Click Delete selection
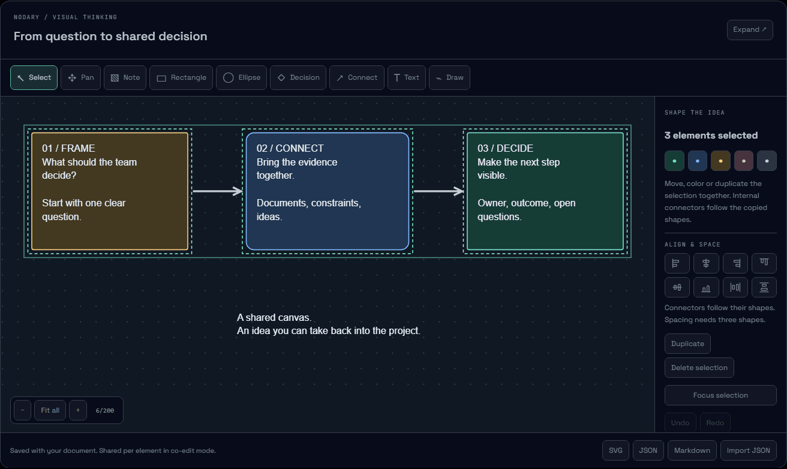Screen dimensions: 787x469 click(699, 368)
